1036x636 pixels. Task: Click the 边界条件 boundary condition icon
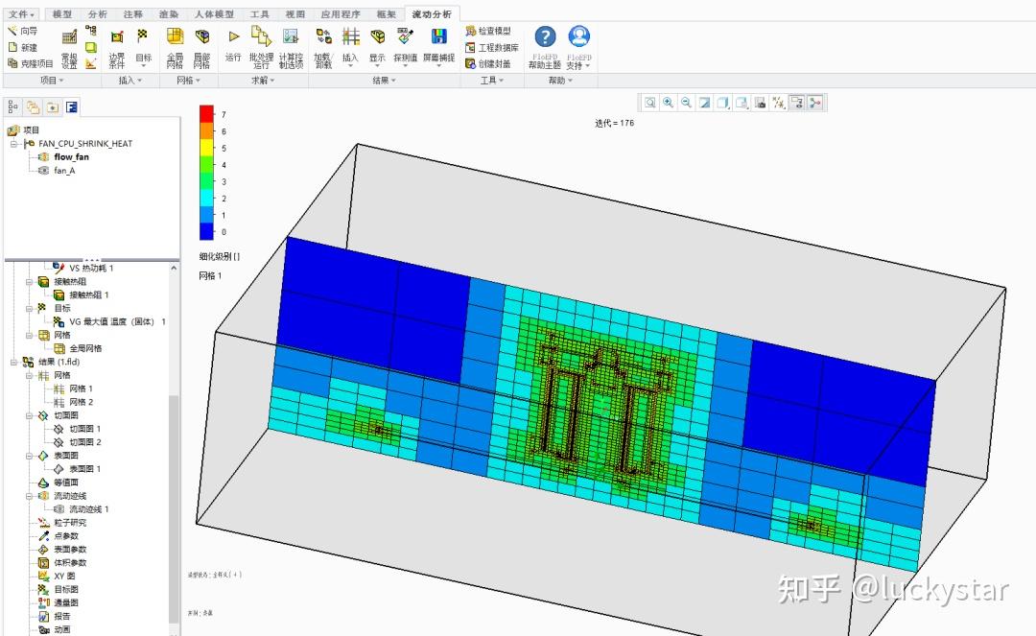(x=116, y=36)
